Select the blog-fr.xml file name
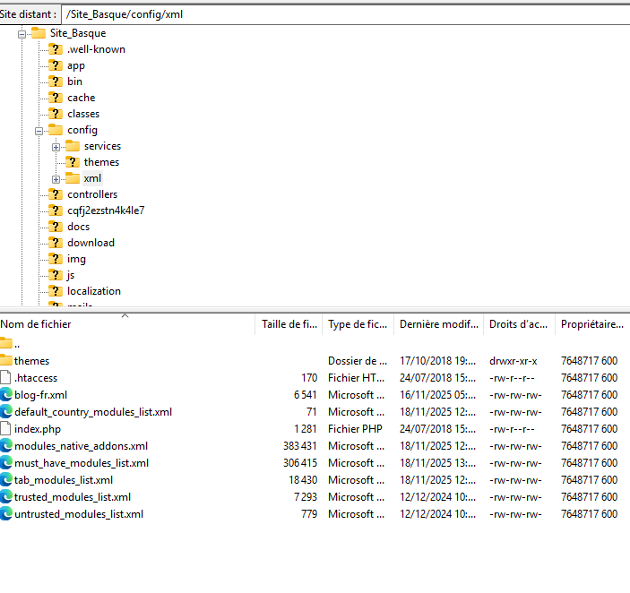Viewport: 630px width, 593px height. point(41,395)
